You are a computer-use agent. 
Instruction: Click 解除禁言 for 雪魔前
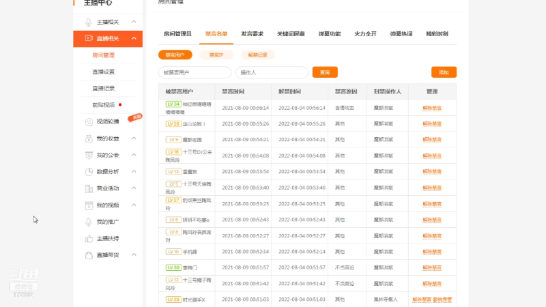432,172
